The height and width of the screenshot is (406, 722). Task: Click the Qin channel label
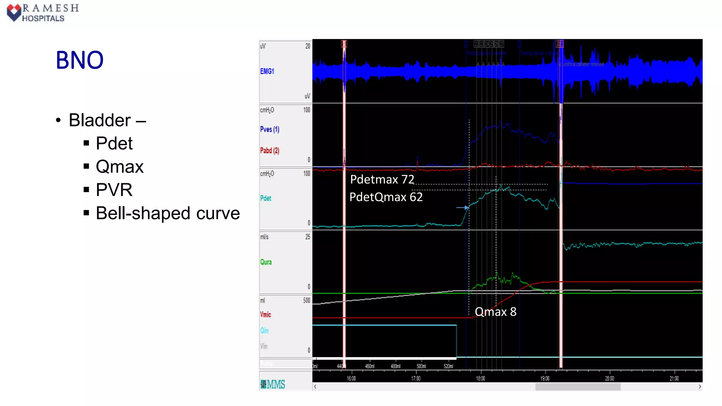click(x=264, y=331)
